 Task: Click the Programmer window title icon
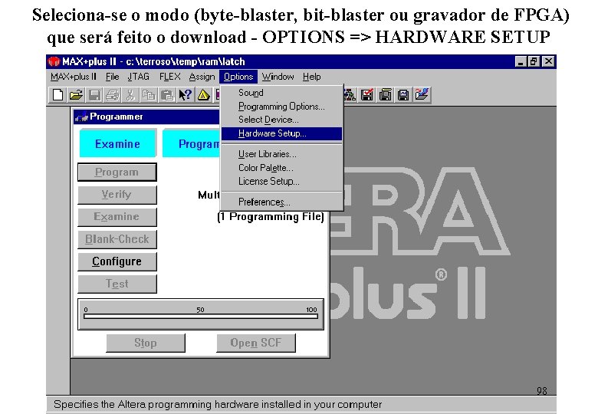81,117
